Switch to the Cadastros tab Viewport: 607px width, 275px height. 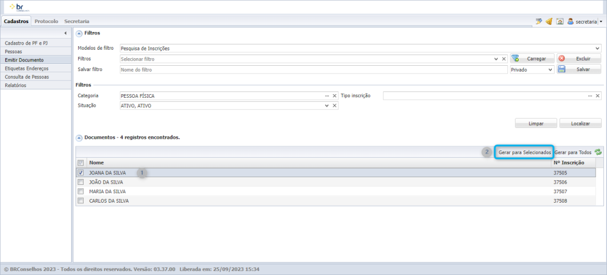tap(16, 22)
